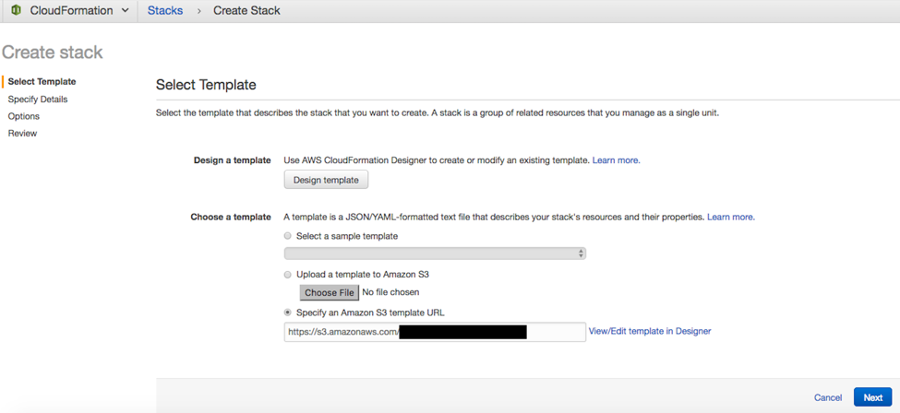
Task: Click the Cancel link
Action: [828, 397]
